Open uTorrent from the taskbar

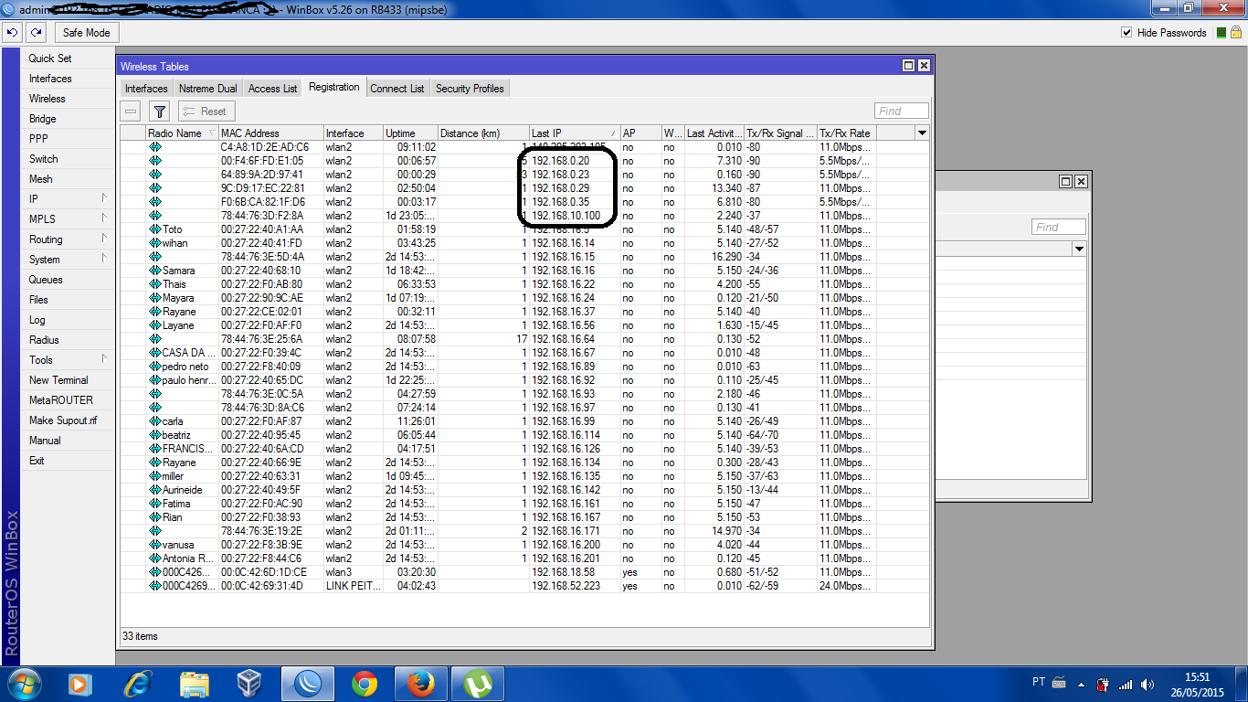point(477,683)
